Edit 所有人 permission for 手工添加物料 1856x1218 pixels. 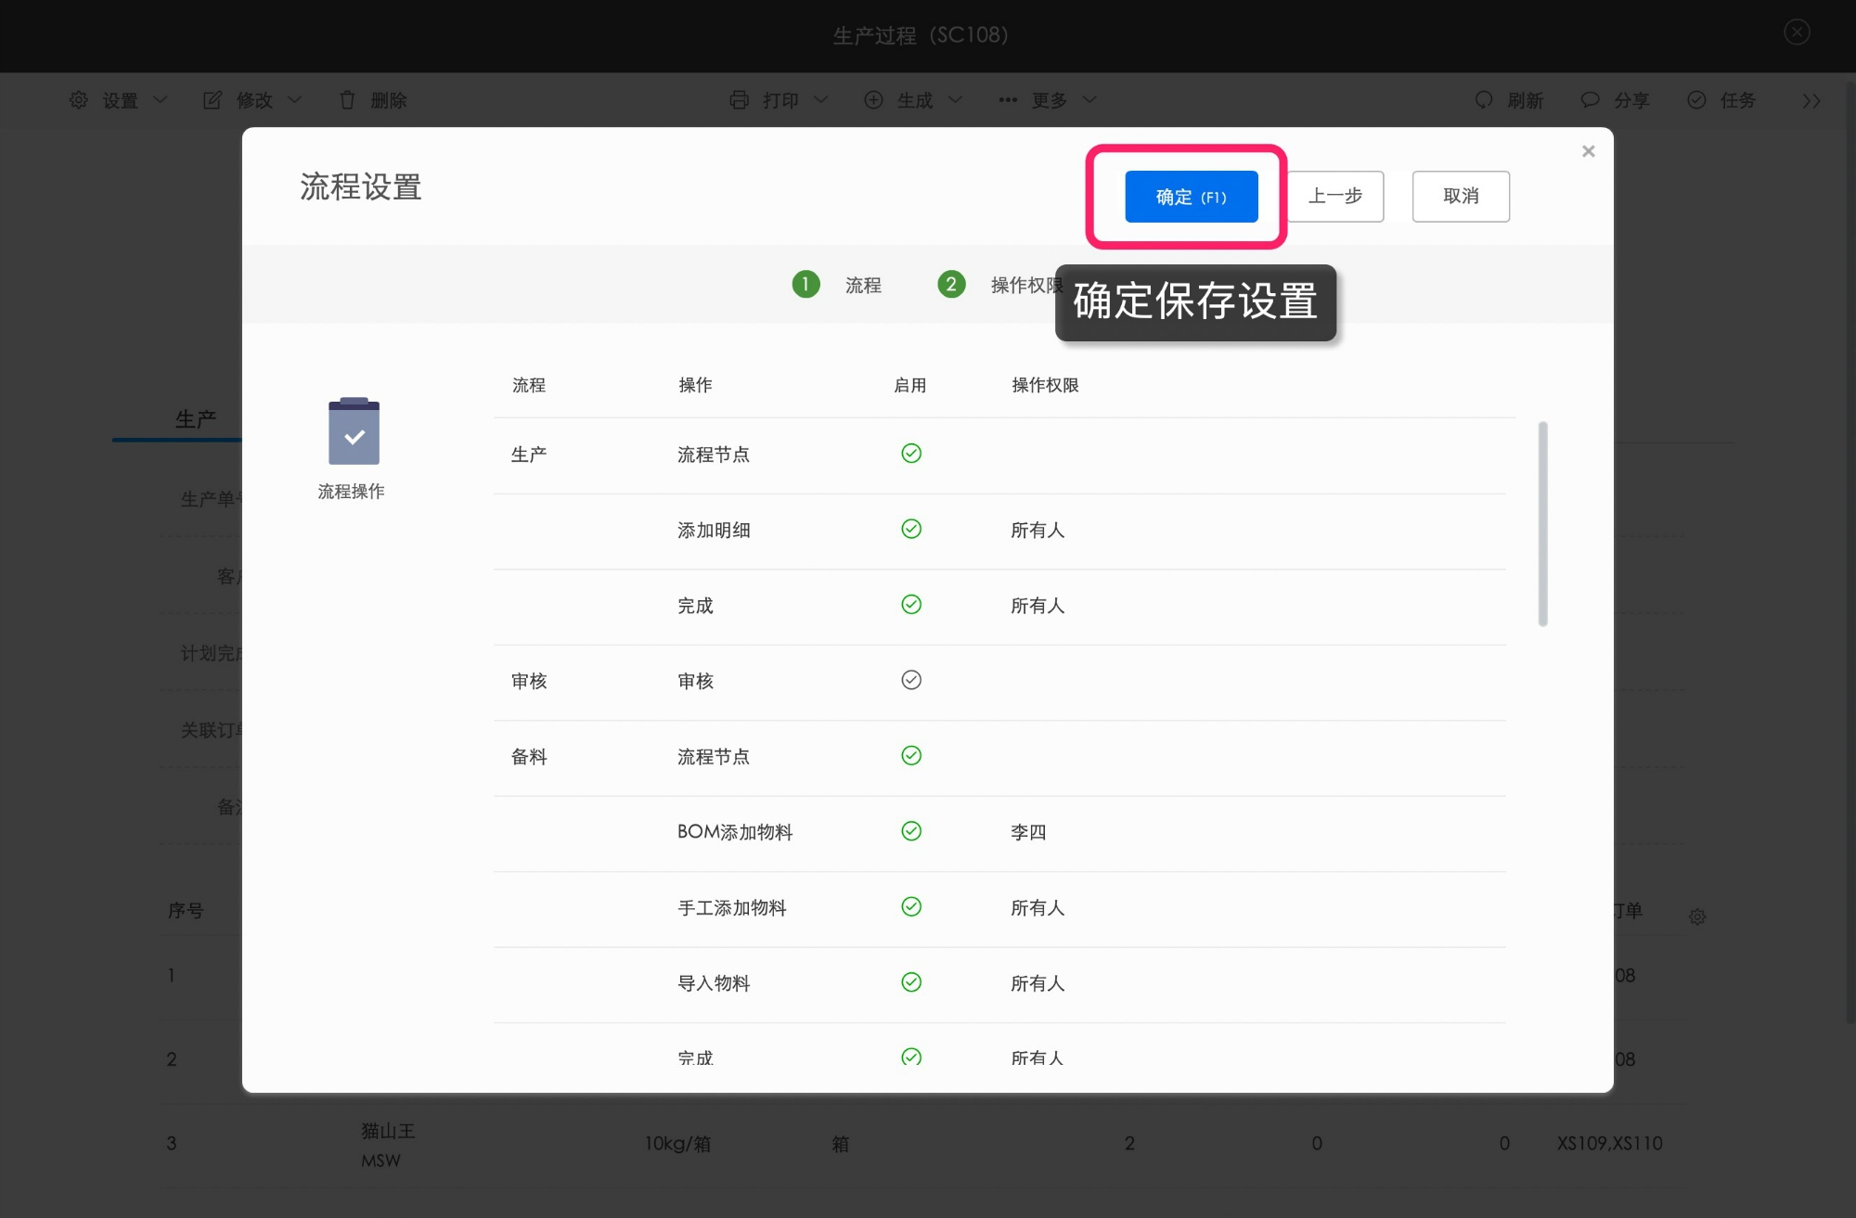[x=1038, y=908]
